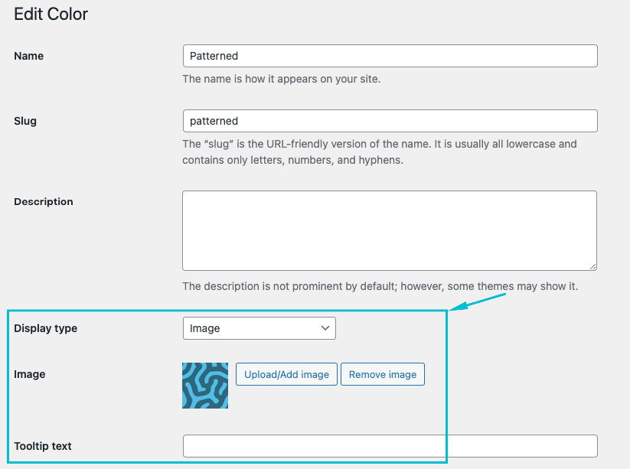Screen dimensions: 630x469
Task: Click the Display type label
Action: tap(46, 328)
